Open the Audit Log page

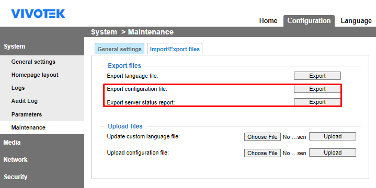(25, 101)
